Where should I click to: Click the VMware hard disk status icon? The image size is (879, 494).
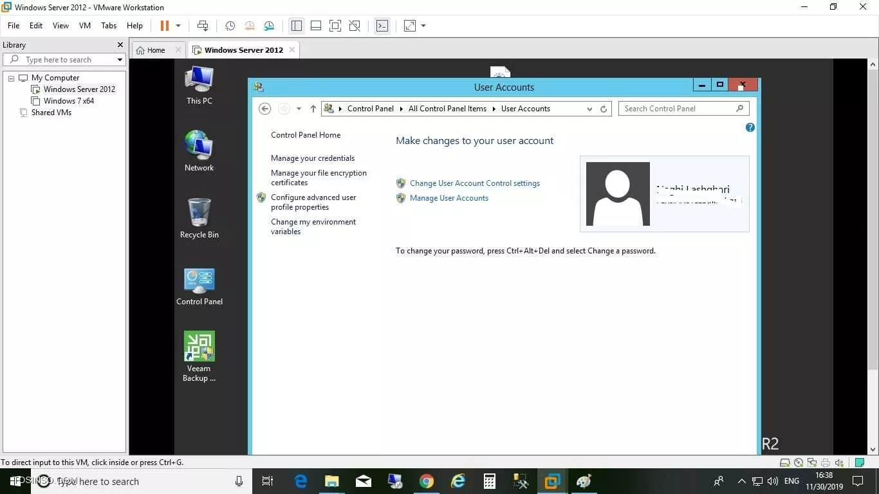785,462
